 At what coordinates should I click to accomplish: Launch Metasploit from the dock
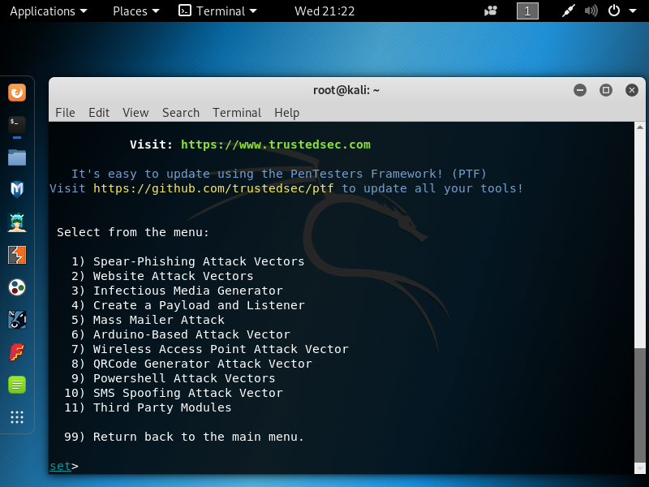[x=17, y=190]
